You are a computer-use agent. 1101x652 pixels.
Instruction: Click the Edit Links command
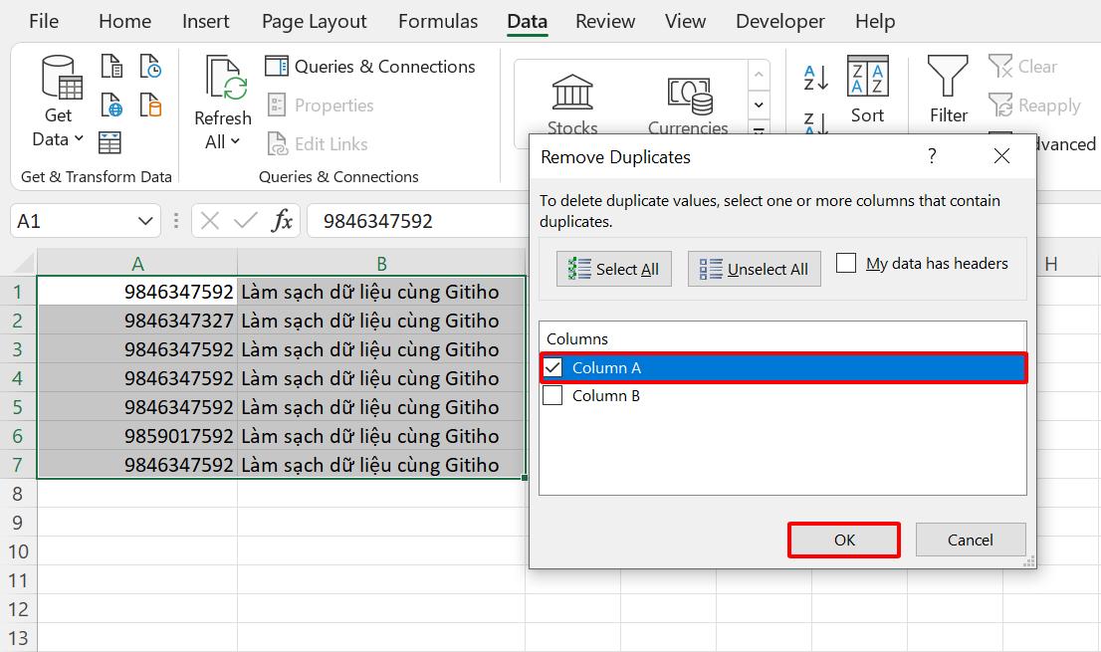[x=318, y=144]
